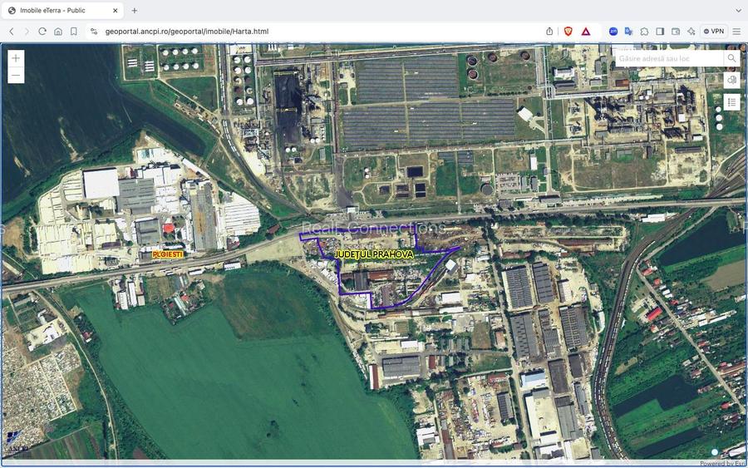Viewport: 748px width, 468px height.
Task: Select the Imobile eTerra - Public tab
Action: point(58,10)
